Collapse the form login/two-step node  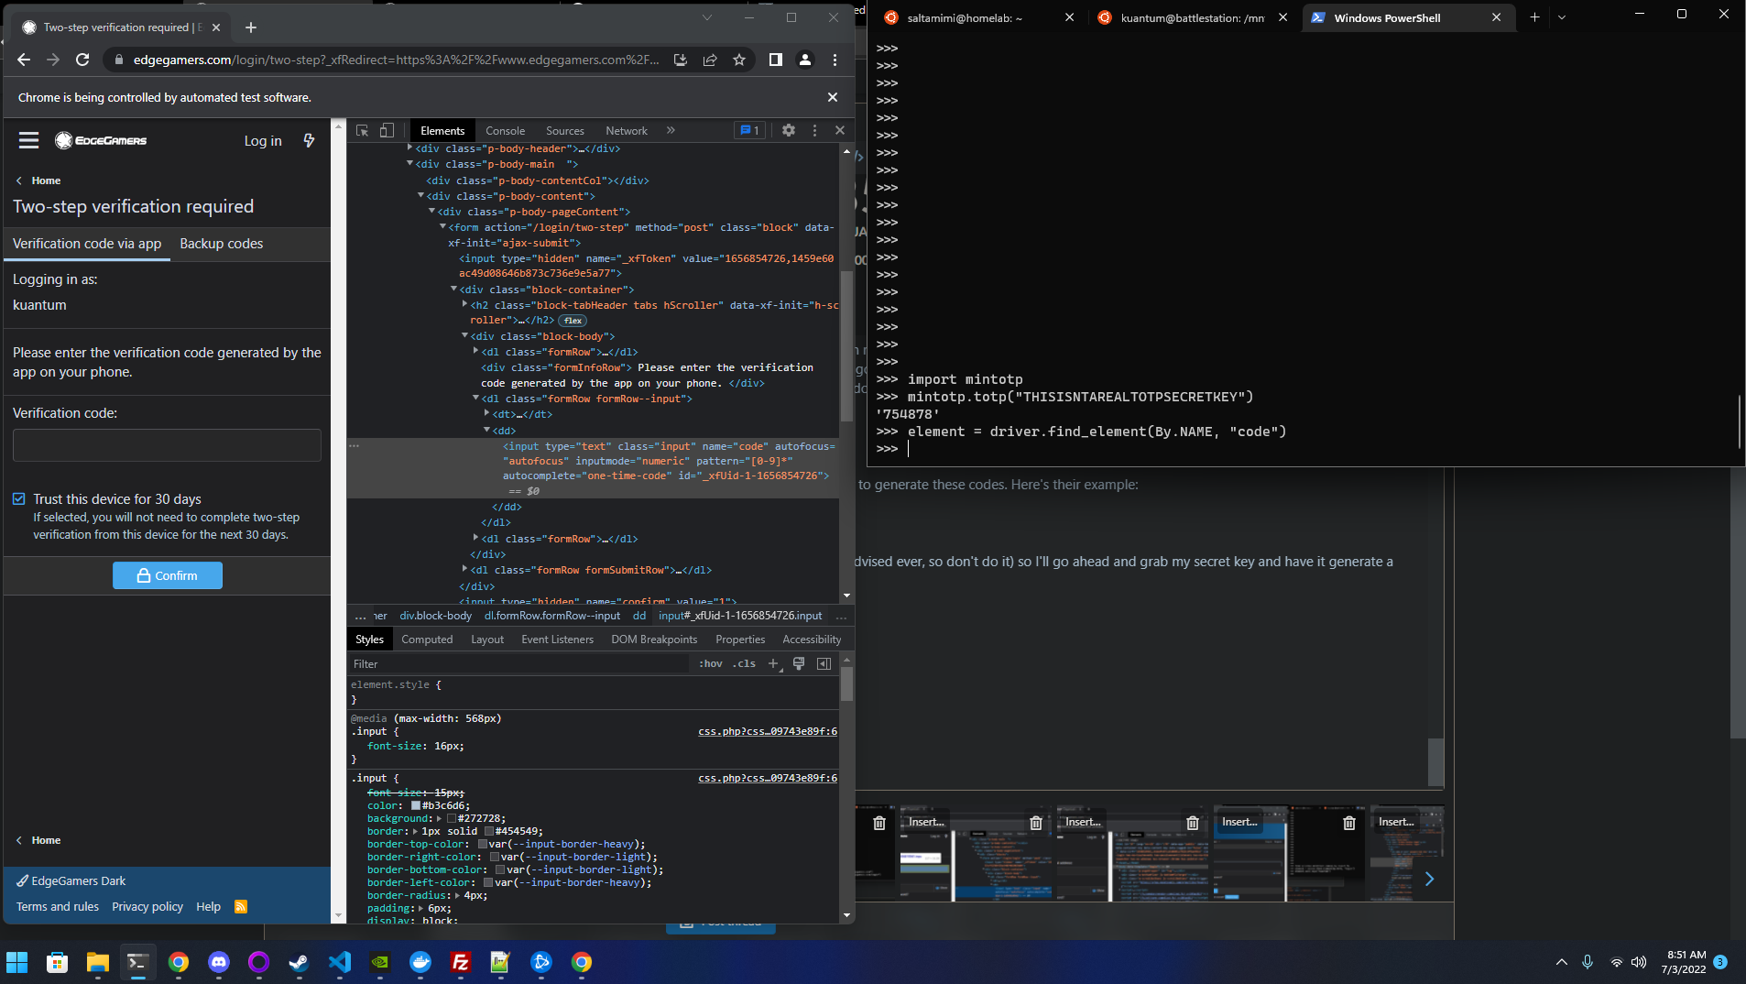tap(443, 226)
